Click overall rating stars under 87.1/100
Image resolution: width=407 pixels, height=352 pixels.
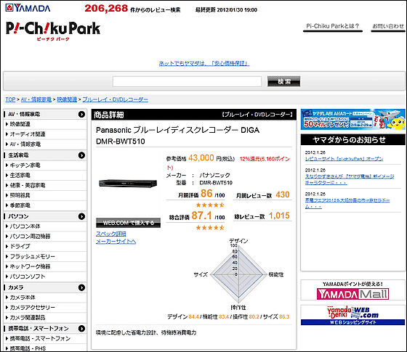pos(210,228)
